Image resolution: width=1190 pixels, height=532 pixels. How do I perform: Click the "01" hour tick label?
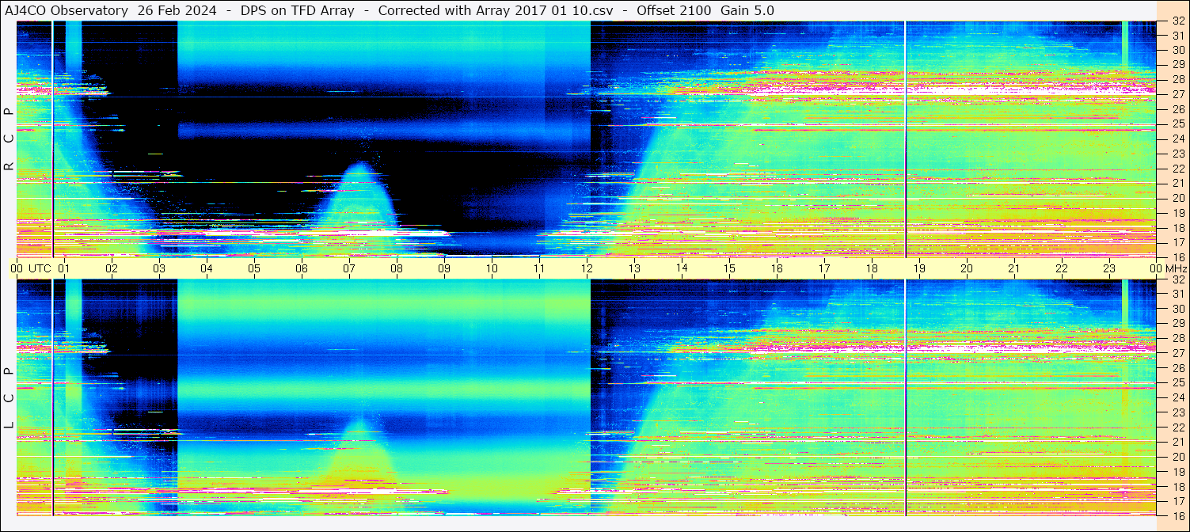pos(64,268)
